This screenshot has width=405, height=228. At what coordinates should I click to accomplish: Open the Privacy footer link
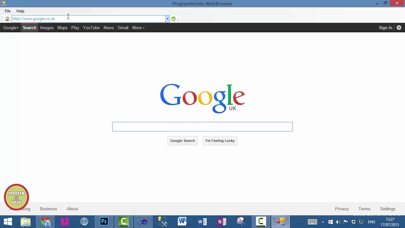[x=342, y=209]
